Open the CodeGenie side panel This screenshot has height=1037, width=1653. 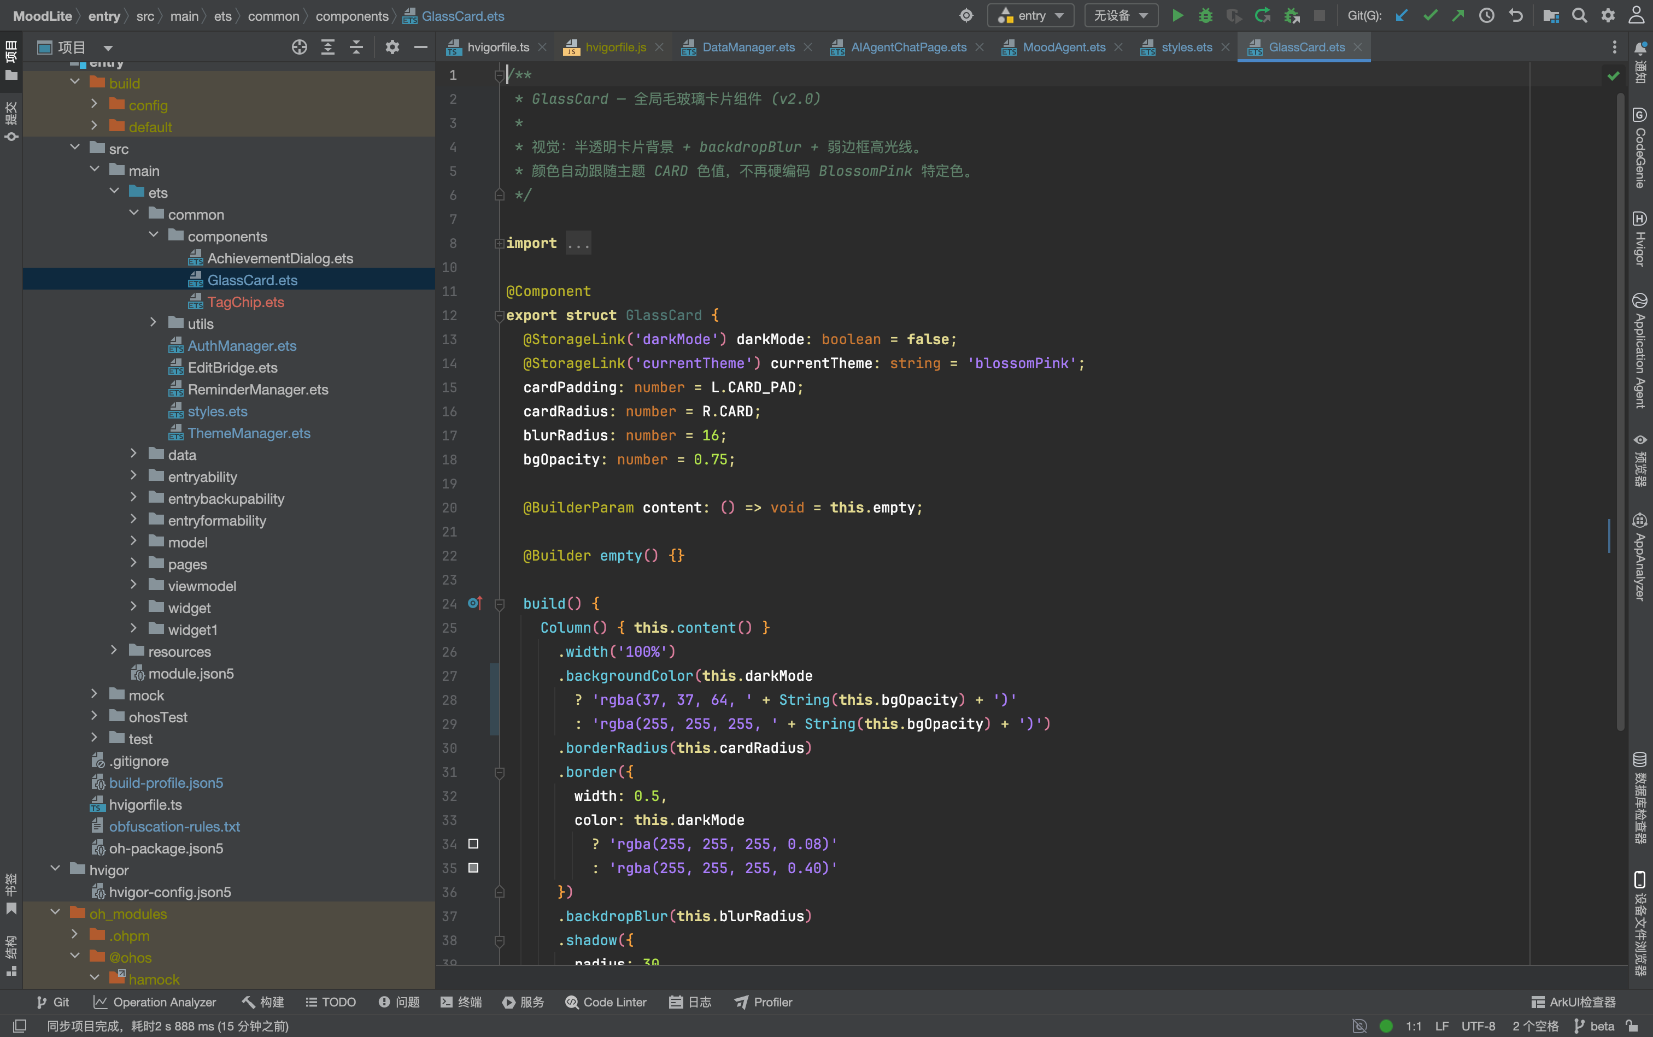[1640, 148]
